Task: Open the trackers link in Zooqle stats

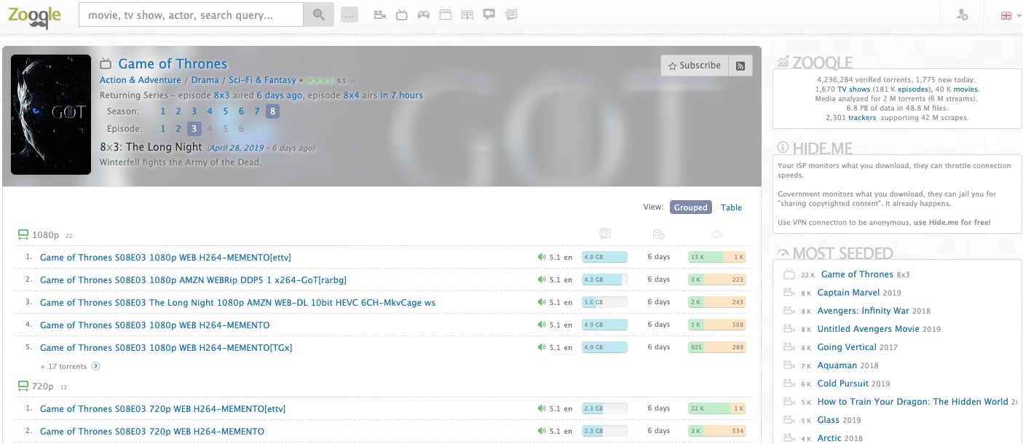Action: click(861, 117)
